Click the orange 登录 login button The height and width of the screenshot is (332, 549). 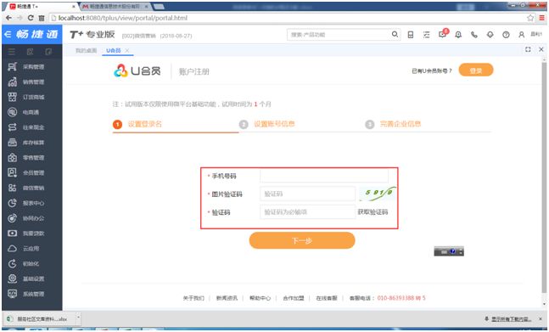pos(476,70)
